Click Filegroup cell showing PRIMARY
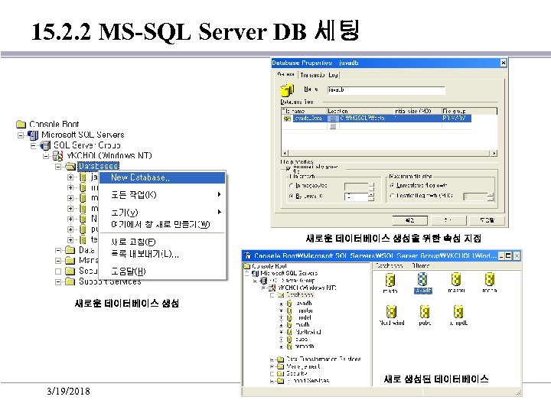This screenshot has width=551, height=413. (456, 119)
